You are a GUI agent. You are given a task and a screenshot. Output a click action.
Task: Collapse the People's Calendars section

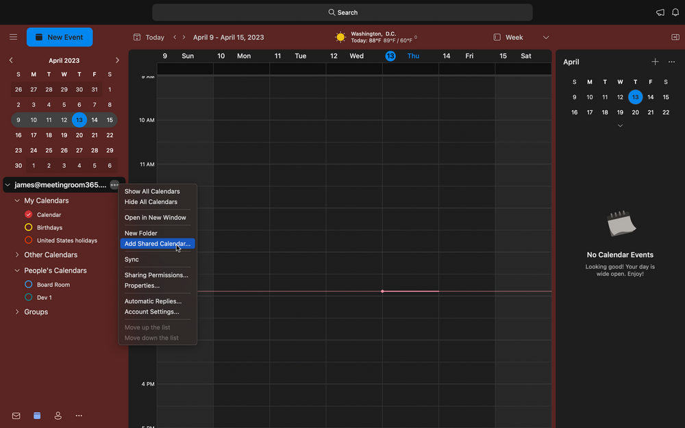coord(17,270)
